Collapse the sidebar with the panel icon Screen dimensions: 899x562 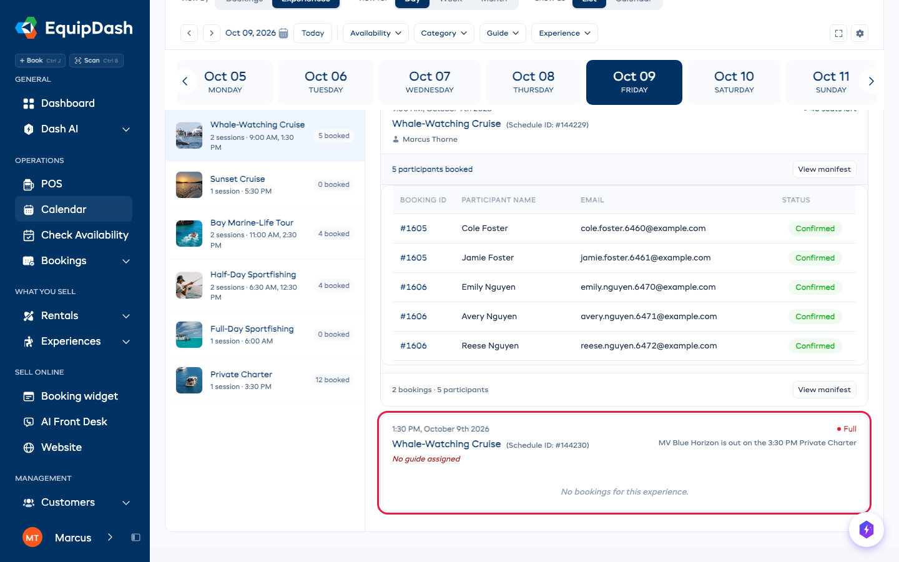coord(135,538)
